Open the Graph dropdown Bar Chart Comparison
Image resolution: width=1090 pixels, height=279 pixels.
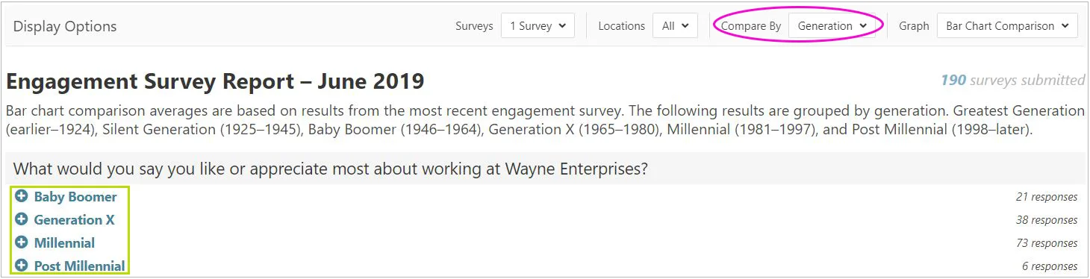pyautogui.click(x=1007, y=25)
